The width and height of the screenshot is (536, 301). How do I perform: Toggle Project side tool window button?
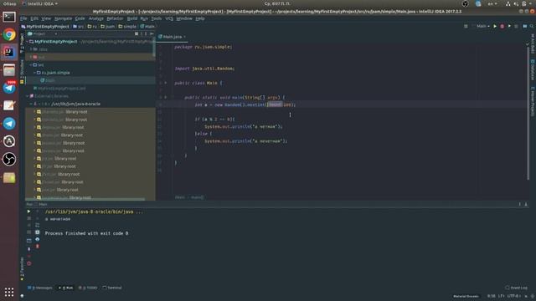click(23, 43)
